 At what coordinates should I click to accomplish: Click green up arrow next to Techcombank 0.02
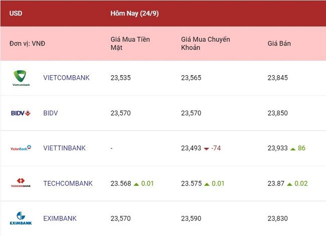pos(289,184)
